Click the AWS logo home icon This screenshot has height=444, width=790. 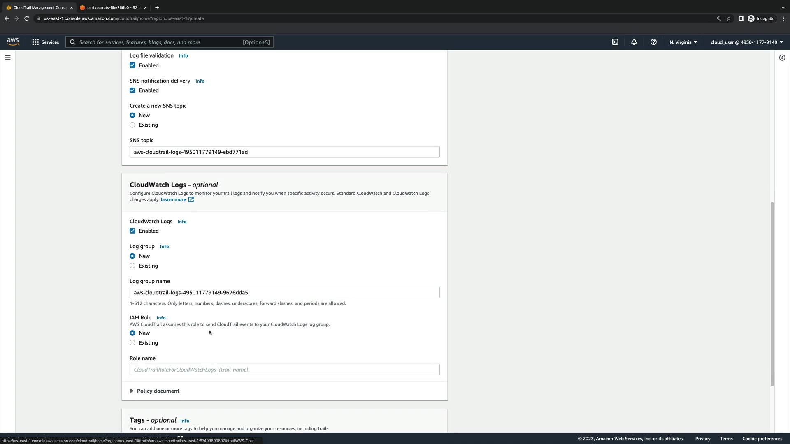[x=13, y=42]
